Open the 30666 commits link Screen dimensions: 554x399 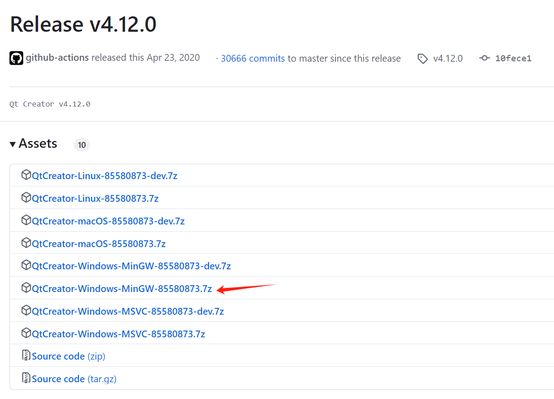(x=253, y=58)
